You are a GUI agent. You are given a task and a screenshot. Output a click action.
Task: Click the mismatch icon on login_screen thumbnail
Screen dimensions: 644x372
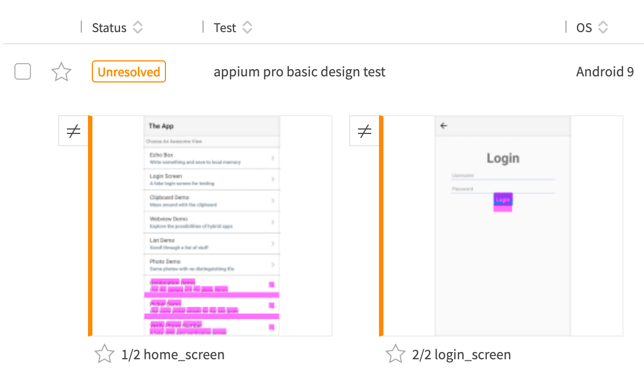(365, 131)
